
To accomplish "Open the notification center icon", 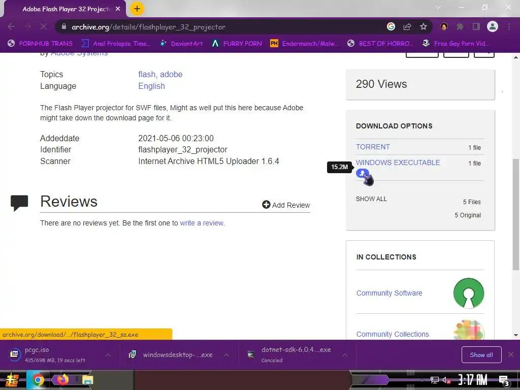I will (x=504, y=380).
